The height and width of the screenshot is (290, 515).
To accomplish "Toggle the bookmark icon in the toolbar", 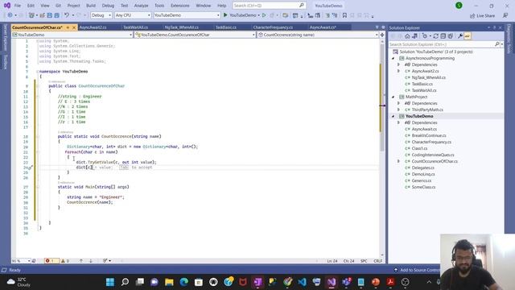I will (x=344, y=15).
